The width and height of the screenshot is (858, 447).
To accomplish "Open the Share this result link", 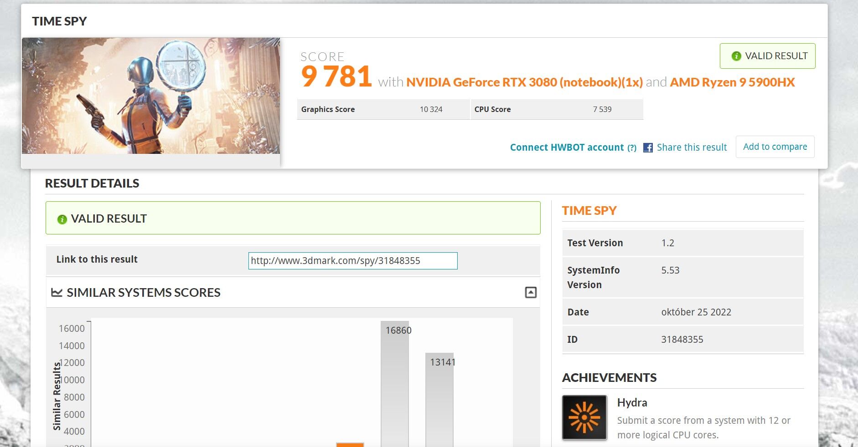I will click(x=692, y=147).
